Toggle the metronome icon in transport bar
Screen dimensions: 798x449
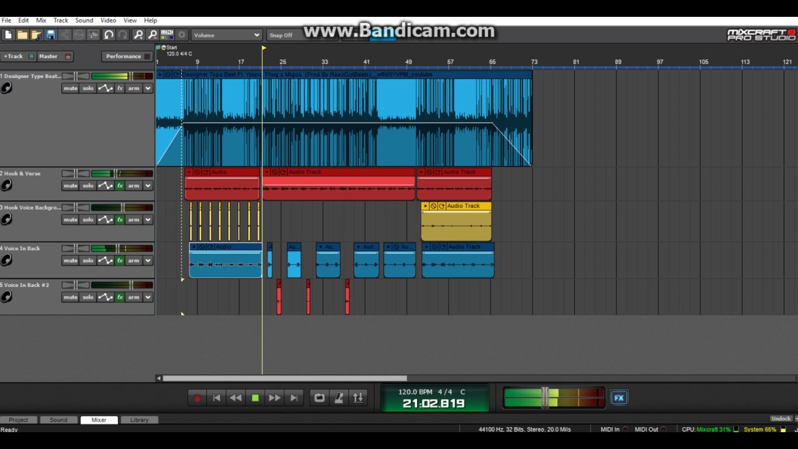(x=339, y=397)
